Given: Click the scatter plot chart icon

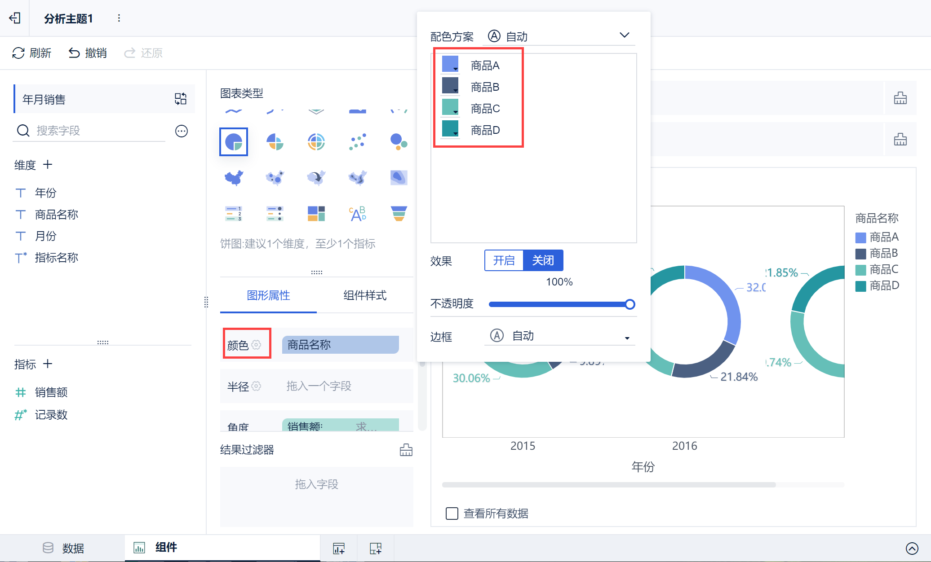Looking at the screenshot, I should [357, 142].
